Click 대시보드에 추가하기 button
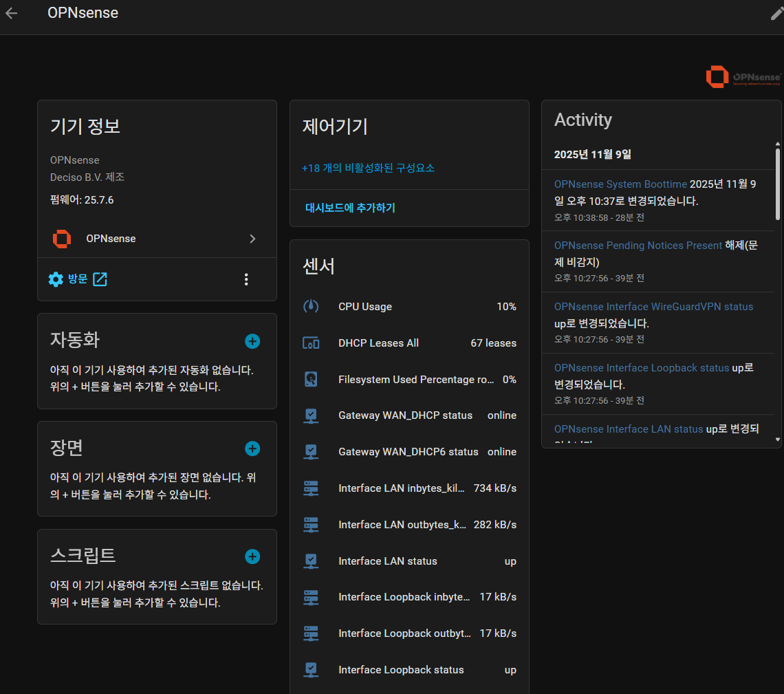This screenshot has width=784, height=694. 350,208
